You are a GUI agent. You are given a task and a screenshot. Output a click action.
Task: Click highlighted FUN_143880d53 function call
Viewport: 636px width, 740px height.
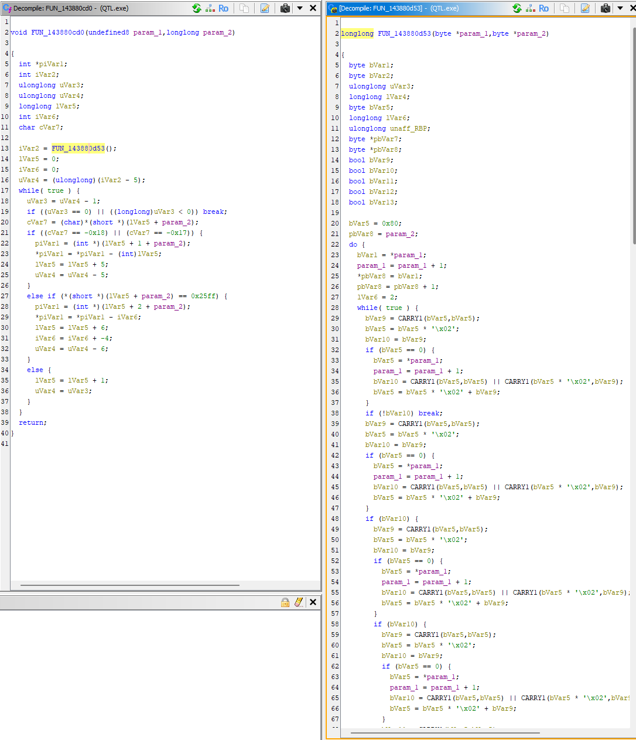78,148
